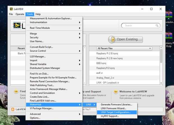The height and width of the screenshot is (125, 174).
Task: Choose Prepare Example VIs for NI Example Finder
Action: click(x=54, y=78)
